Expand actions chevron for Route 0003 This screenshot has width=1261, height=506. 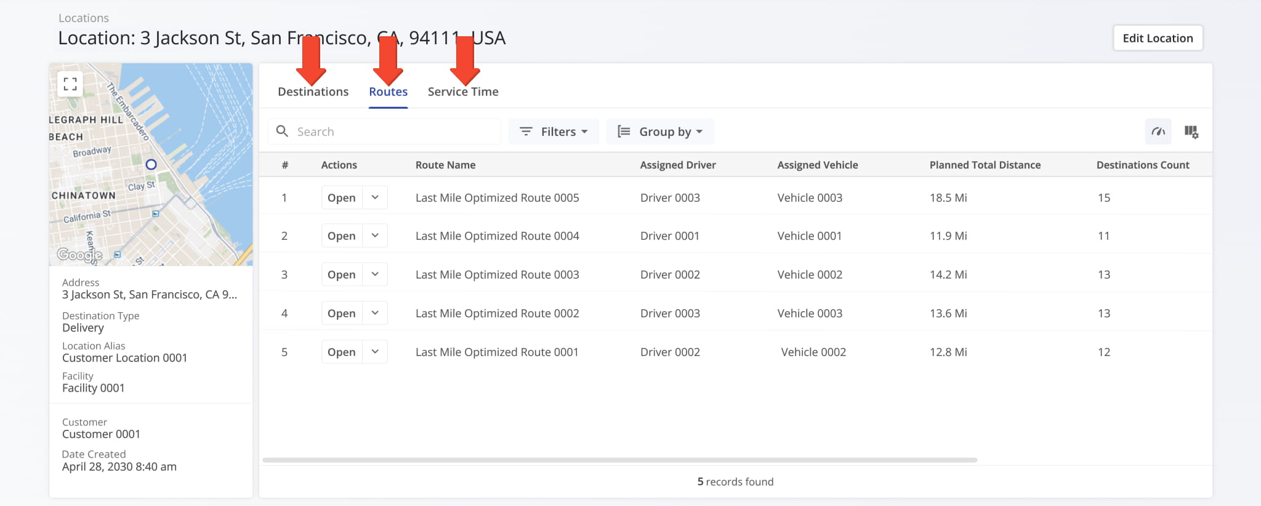pos(375,275)
